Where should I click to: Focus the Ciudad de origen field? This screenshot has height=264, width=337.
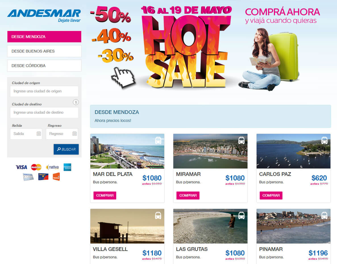(44, 92)
